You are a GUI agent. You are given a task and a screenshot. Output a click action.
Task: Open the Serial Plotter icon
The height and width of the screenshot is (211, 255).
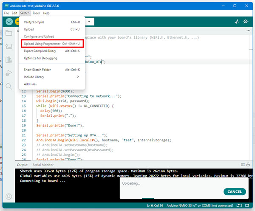click(237, 22)
